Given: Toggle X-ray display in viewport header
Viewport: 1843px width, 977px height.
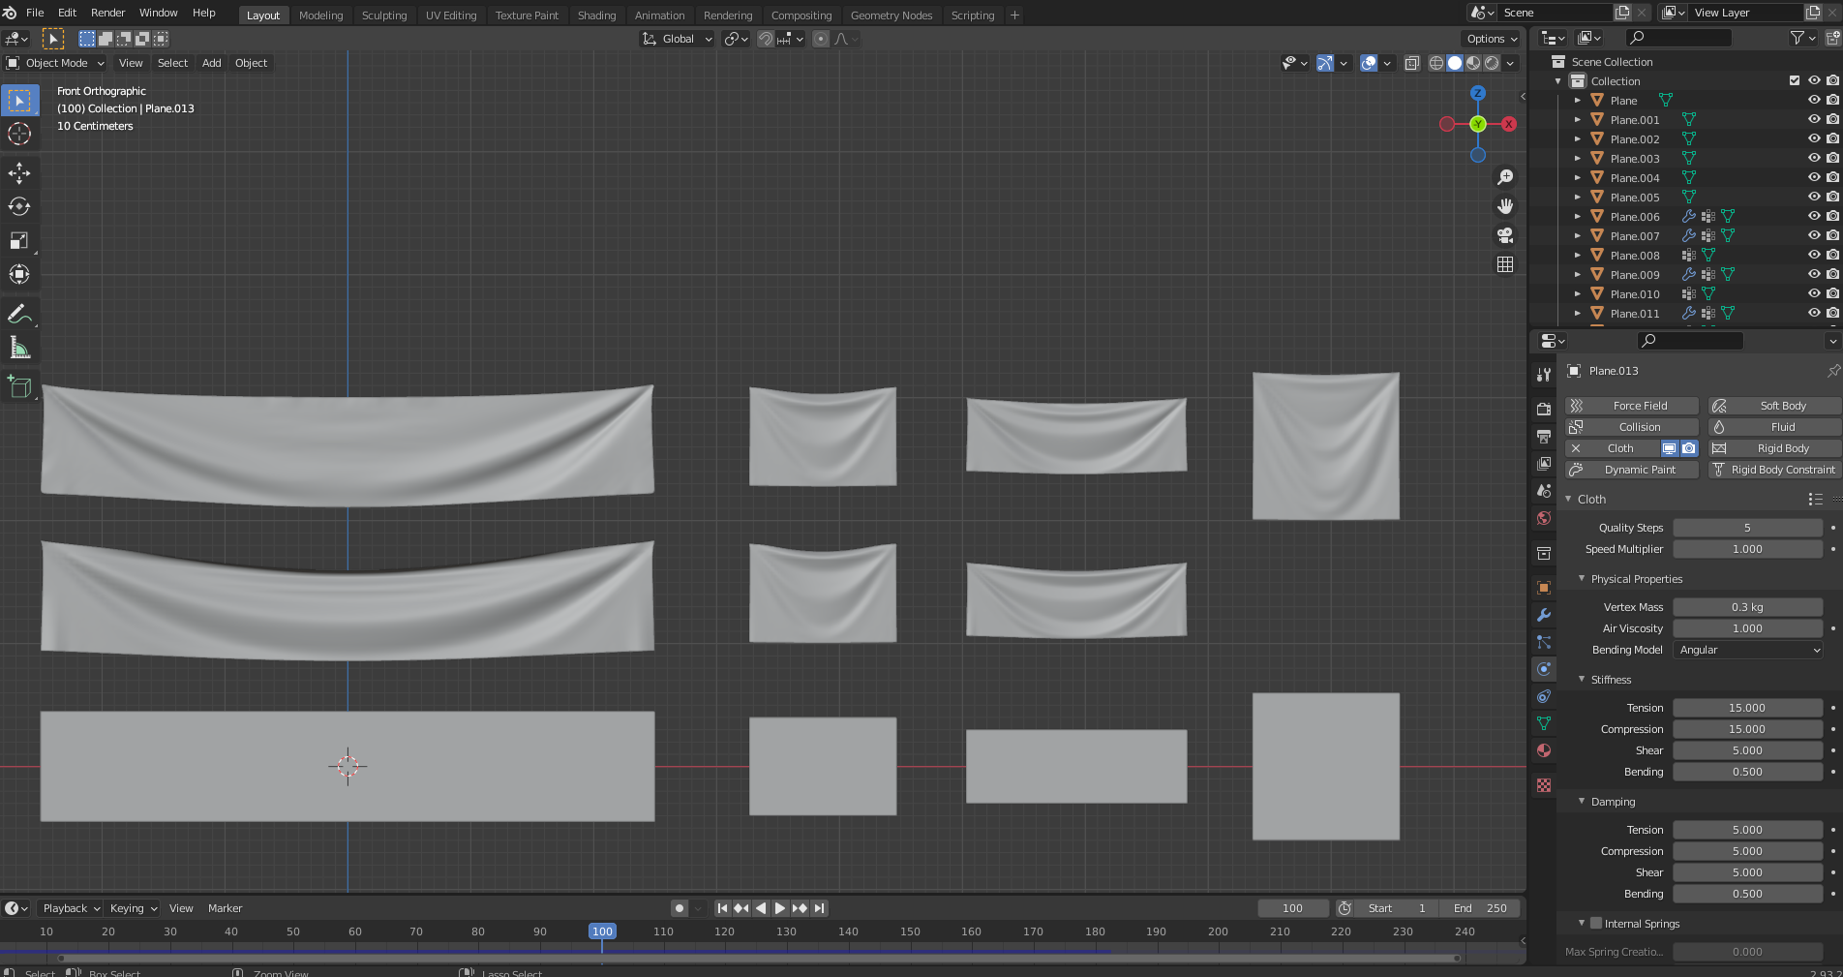Looking at the screenshot, I should click(1412, 63).
